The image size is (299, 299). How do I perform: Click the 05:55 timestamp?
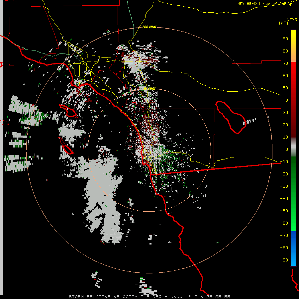click(x=223, y=297)
